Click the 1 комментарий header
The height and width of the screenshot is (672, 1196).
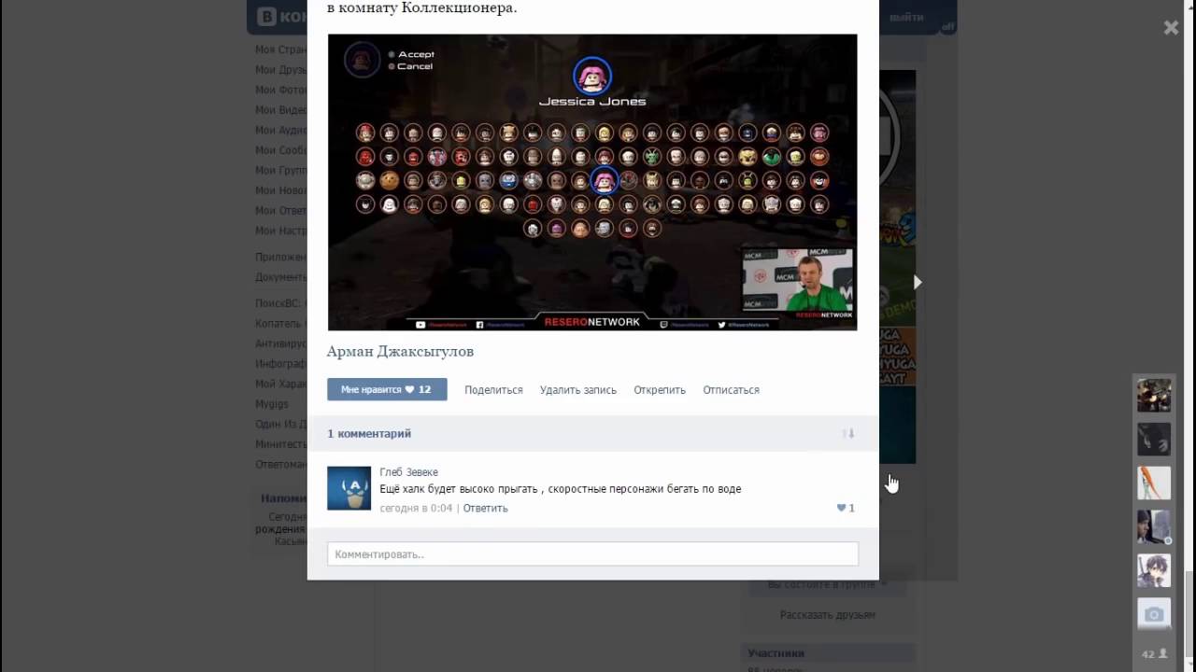pos(369,434)
